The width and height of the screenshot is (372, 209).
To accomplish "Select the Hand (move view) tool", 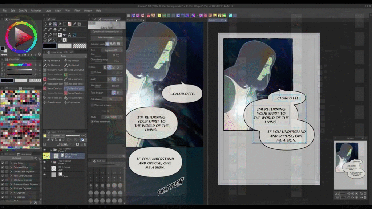I will [50, 24].
